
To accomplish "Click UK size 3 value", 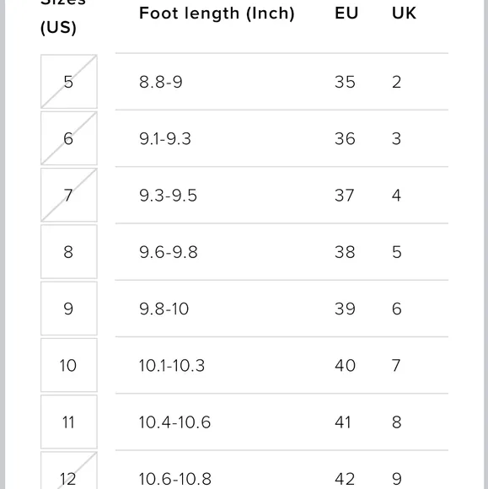I will tap(396, 139).
